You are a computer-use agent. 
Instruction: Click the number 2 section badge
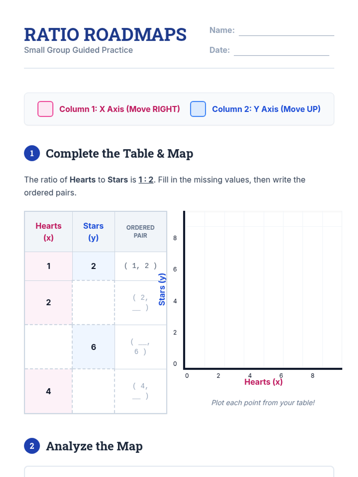point(32,446)
